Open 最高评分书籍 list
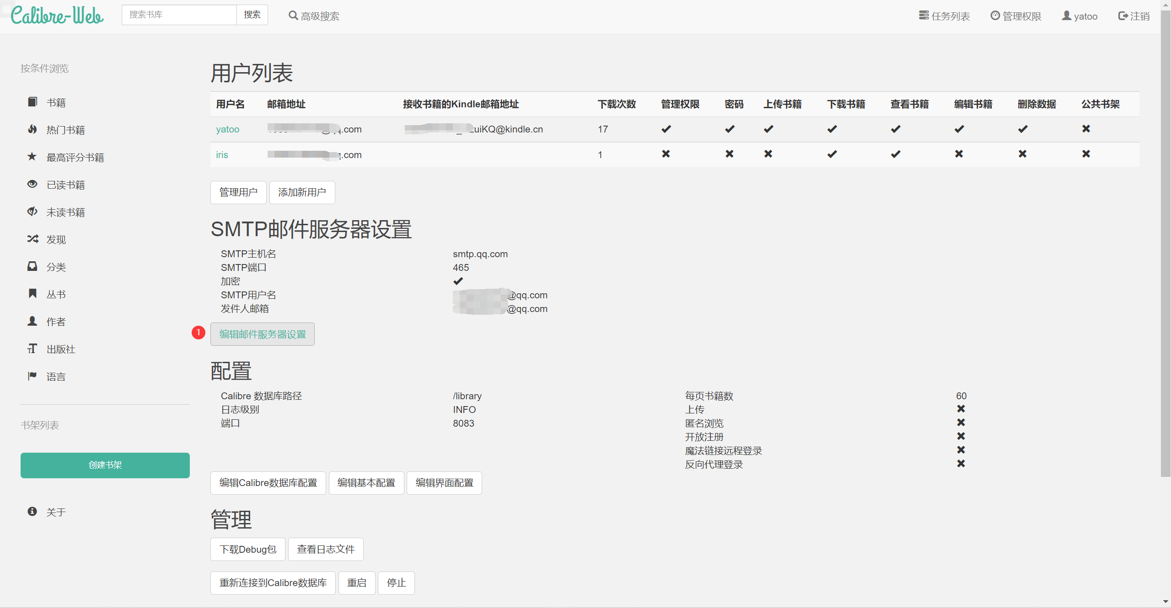 click(x=75, y=158)
